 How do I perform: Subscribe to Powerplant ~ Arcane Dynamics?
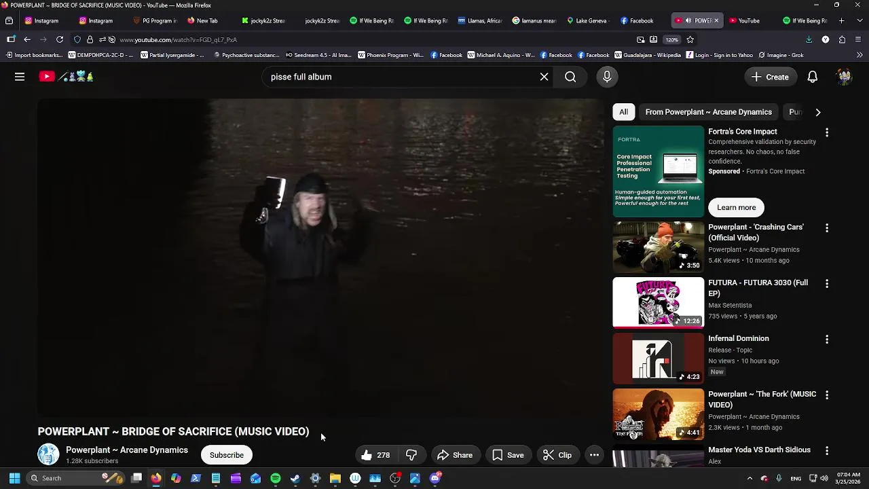tap(227, 455)
